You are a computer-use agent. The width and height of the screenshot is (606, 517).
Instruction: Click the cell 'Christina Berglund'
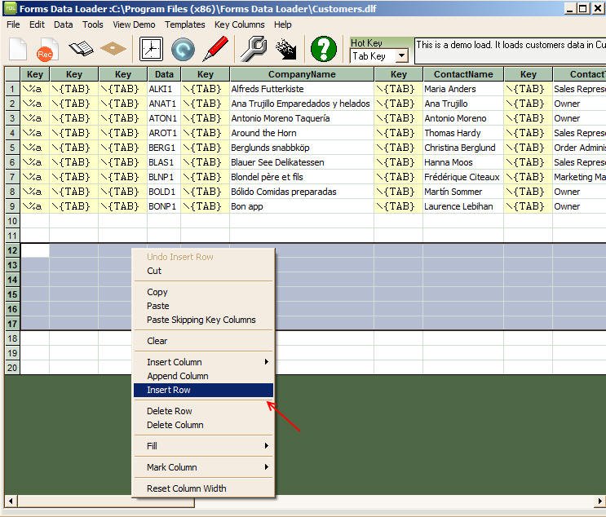[x=463, y=148]
